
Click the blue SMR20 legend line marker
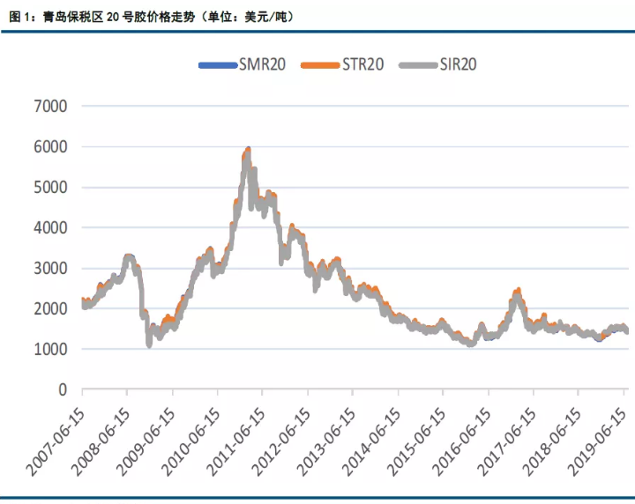point(217,65)
